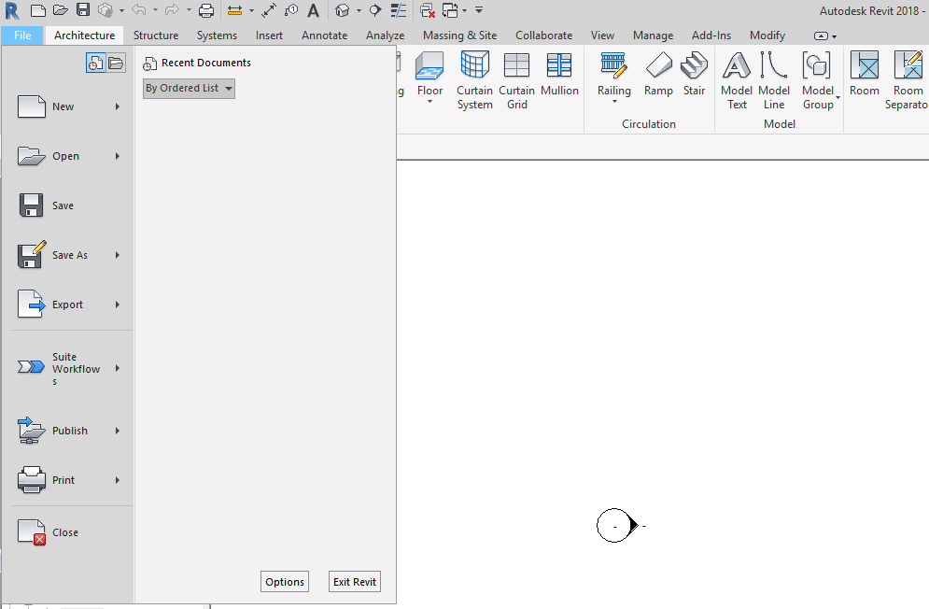Expand the Redo history dropdown arrow
929x609 pixels.
(189, 10)
